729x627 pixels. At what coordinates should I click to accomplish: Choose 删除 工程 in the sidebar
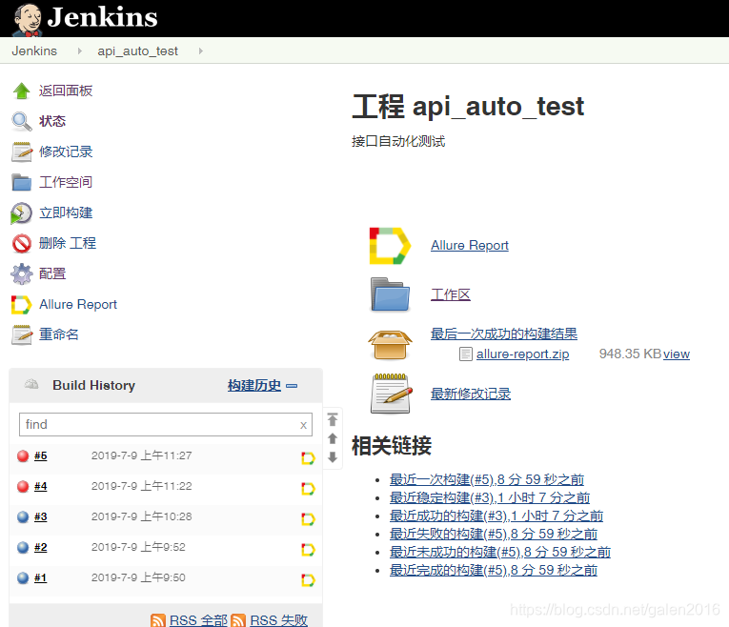(x=68, y=243)
